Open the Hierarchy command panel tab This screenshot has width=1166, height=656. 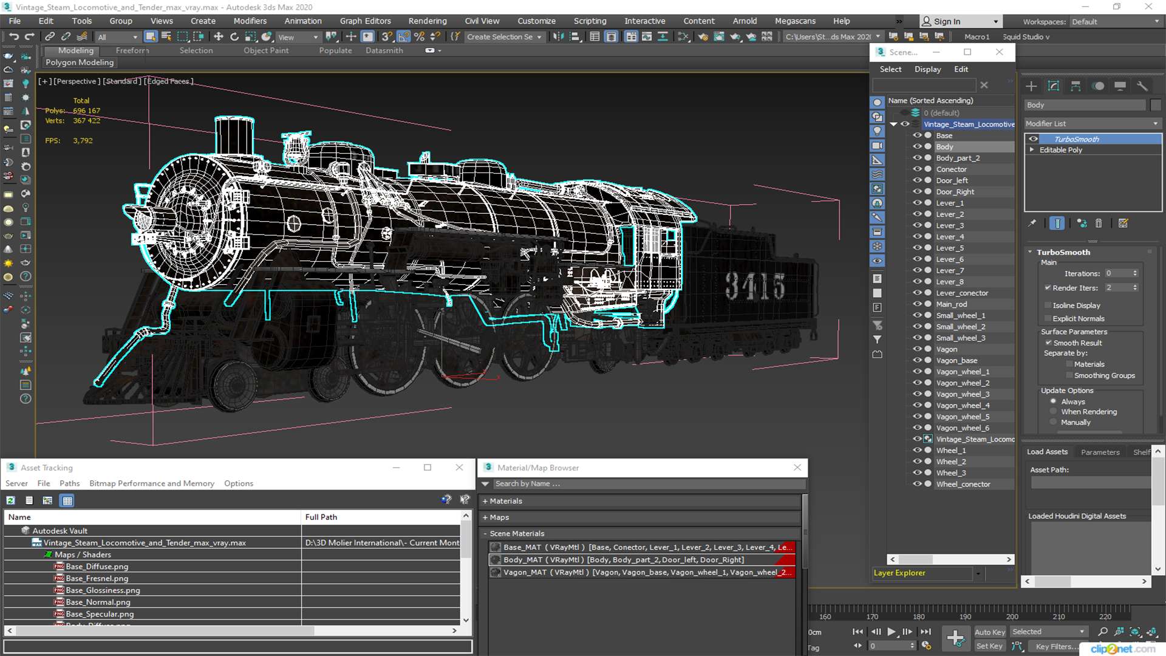point(1076,86)
